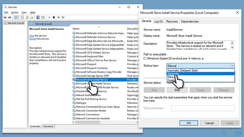
Task: Select Microsoft Office Click-to-Run Service row
Action: point(105,60)
